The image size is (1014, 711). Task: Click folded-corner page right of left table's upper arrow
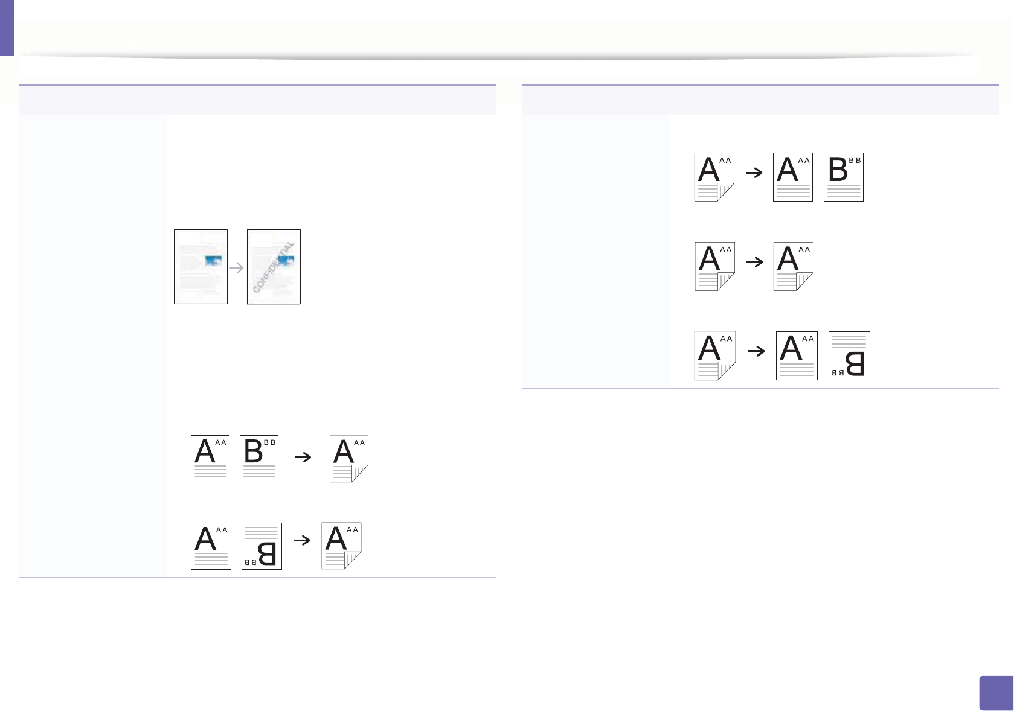[349, 459]
